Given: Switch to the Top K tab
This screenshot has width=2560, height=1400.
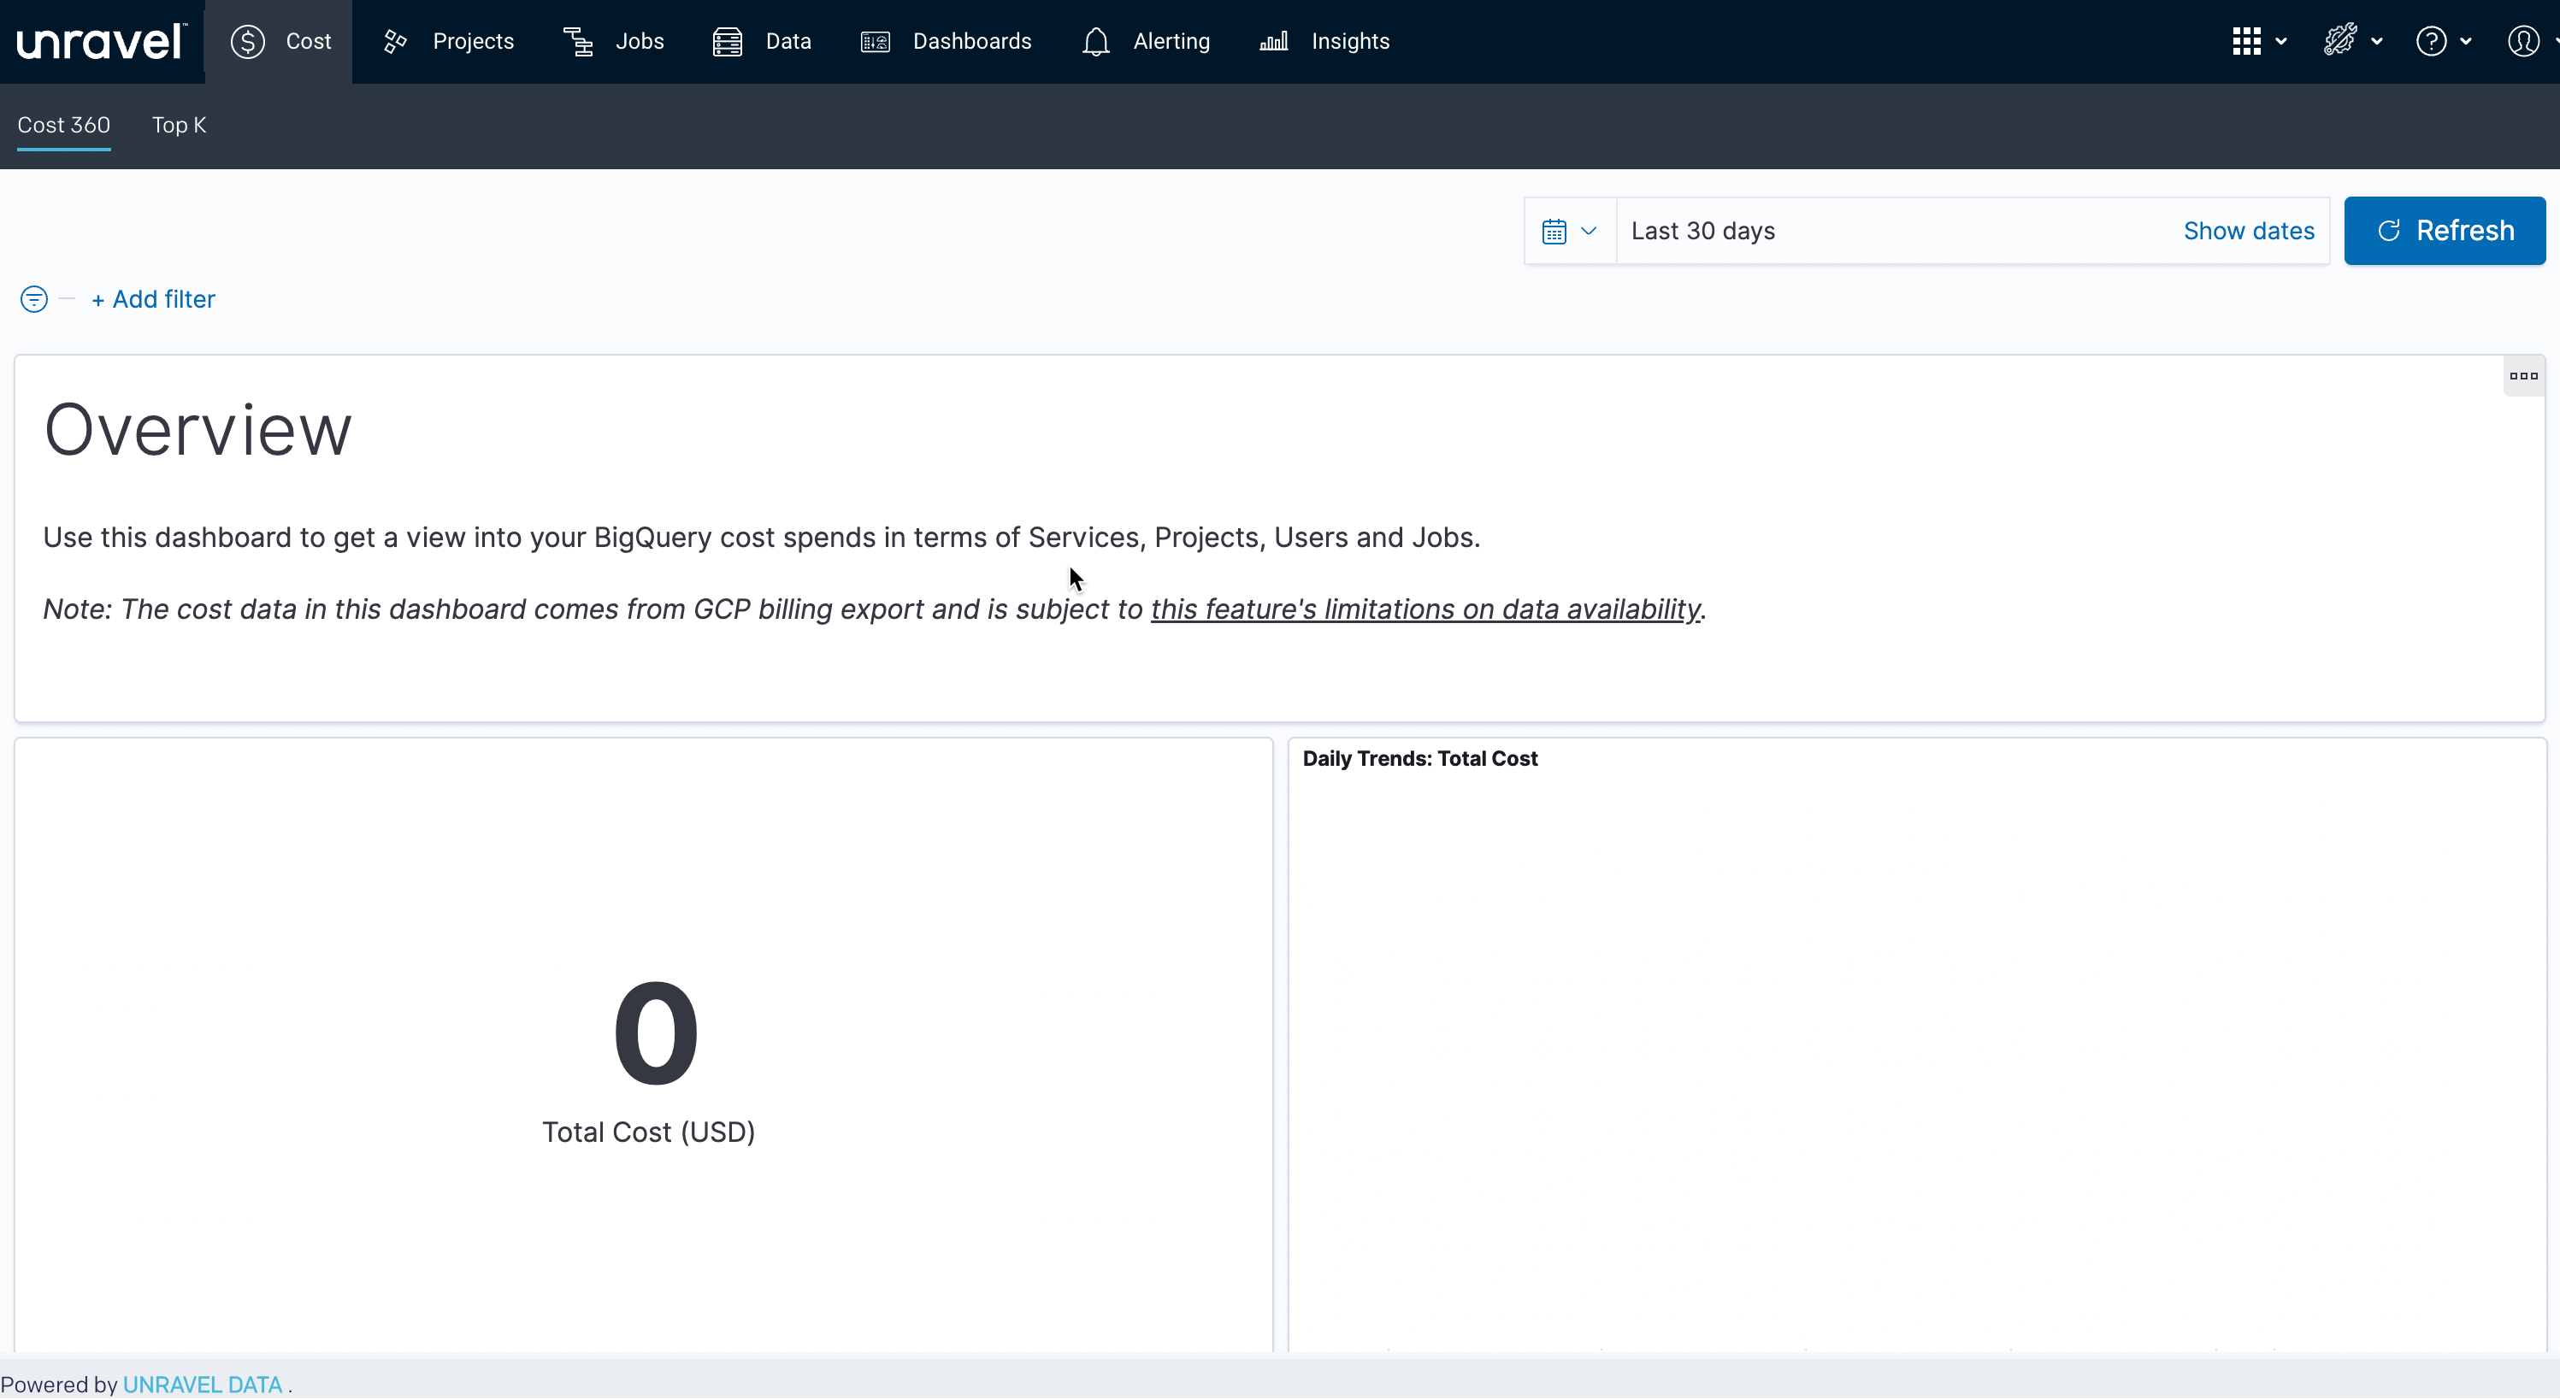Looking at the screenshot, I should click(x=180, y=124).
